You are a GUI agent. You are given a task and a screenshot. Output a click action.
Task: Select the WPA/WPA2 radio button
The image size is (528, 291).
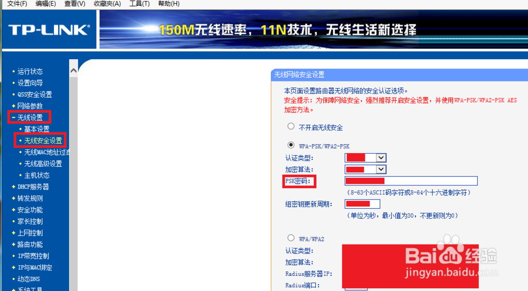click(291, 238)
